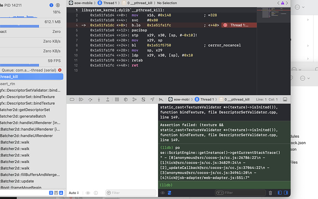Screen dimensions: 318x199
Task: Select the DescriptorSetValidator::bind stack frame
Action: (31, 90)
